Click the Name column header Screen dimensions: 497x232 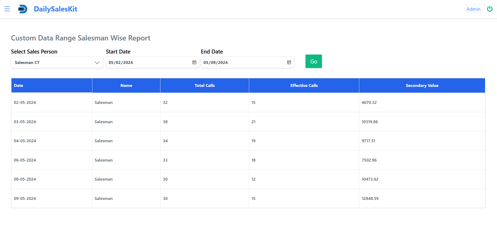click(x=126, y=86)
